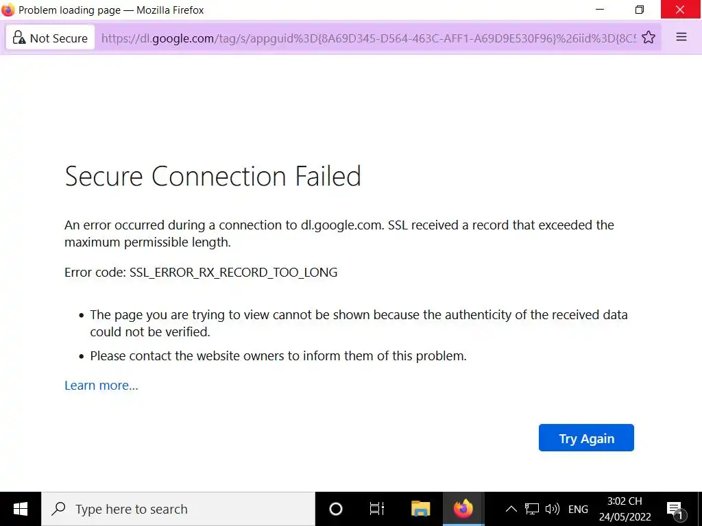This screenshot has width=702, height=526.
Task: Show hidden system tray icons
Action: [x=511, y=509]
